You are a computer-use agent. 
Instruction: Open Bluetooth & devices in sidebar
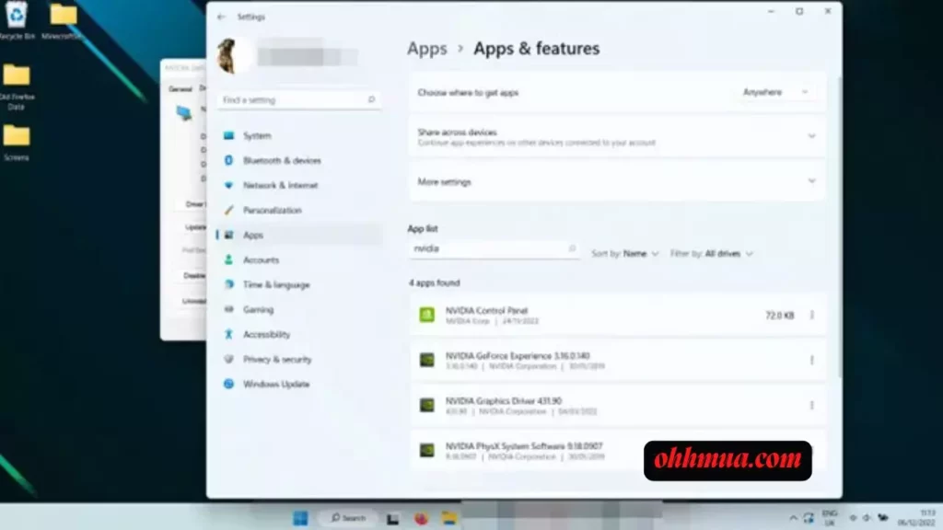(299, 160)
